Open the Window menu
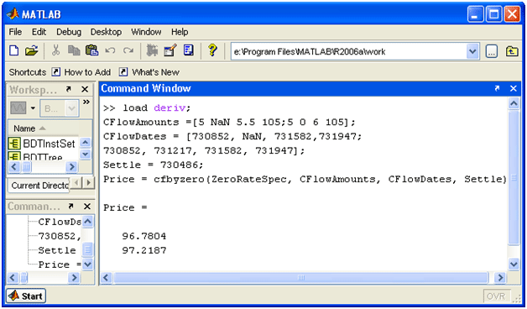This screenshot has width=527, height=309. [x=146, y=32]
